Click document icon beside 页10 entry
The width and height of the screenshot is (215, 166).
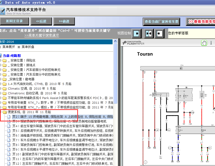click(x=9, y=154)
